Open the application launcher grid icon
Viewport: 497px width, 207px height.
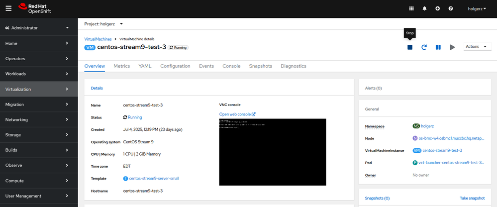point(411,8)
